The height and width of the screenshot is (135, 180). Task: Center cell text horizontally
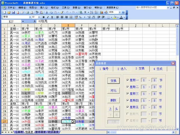click(x=62, y=17)
